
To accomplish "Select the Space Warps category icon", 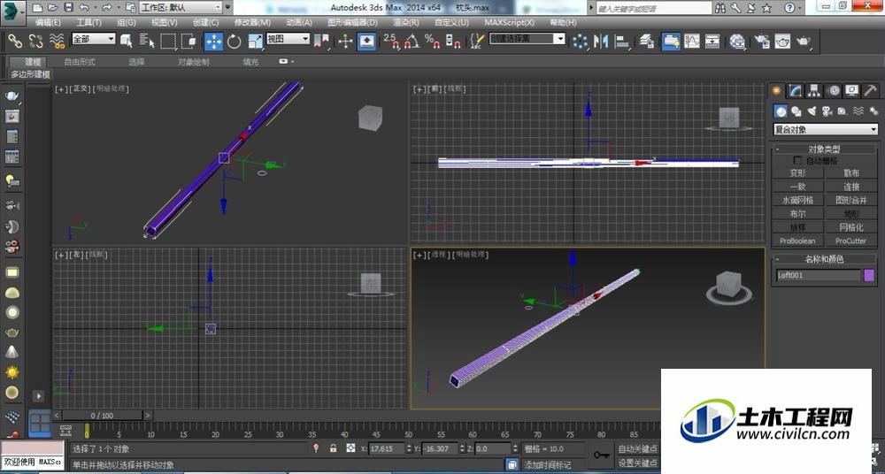I will (858, 111).
